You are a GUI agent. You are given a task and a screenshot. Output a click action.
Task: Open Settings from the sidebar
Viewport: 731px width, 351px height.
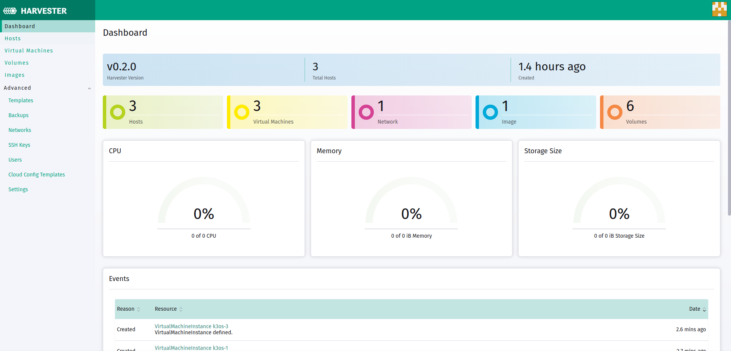point(18,189)
